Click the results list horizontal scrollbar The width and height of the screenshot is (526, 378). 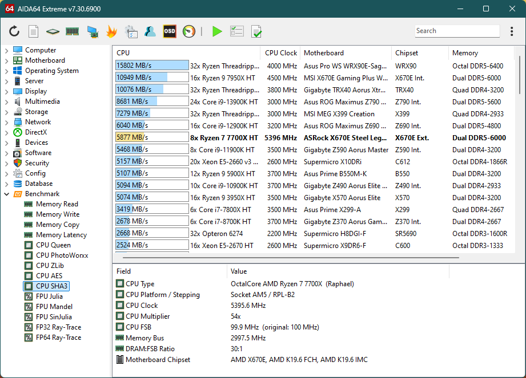[x=291, y=258]
